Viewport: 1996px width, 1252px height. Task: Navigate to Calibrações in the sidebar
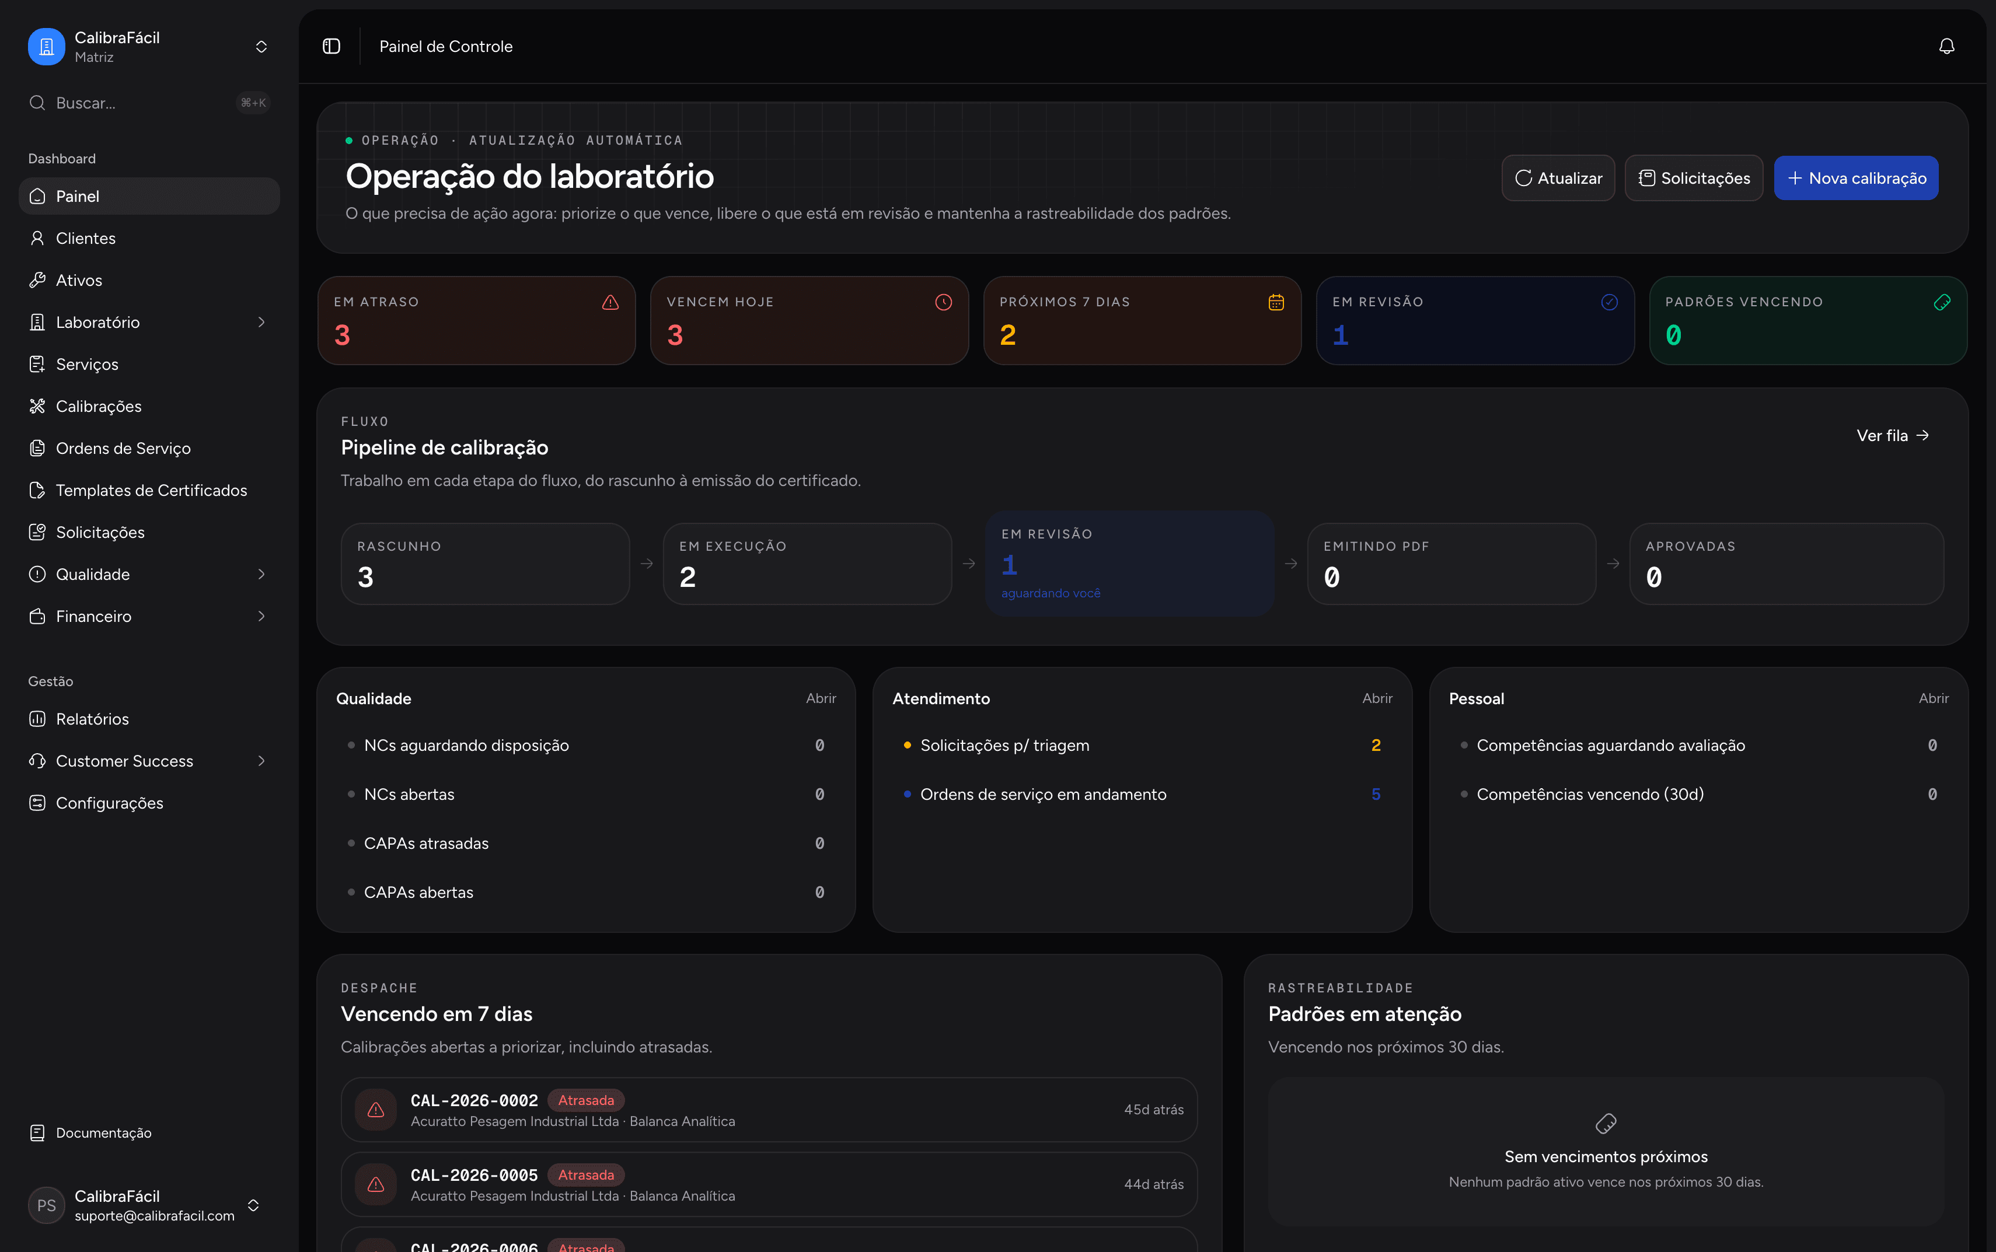(x=149, y=405)
